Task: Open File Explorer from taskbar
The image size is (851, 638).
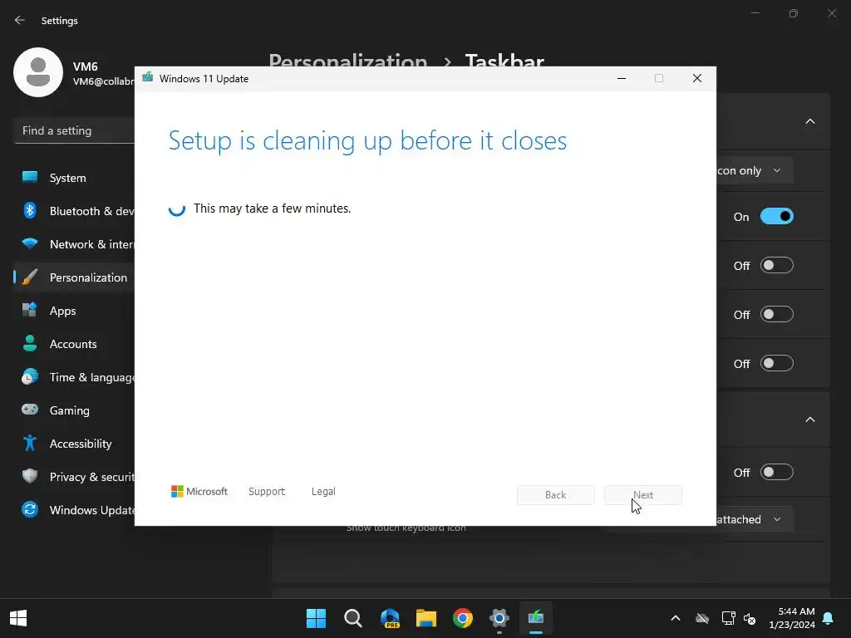Action: point(426,618)
